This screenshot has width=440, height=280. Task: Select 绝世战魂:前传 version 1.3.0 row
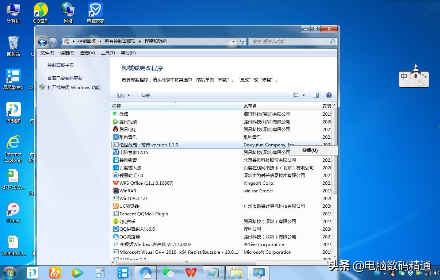pyautogui.click(x=221, y=145)
